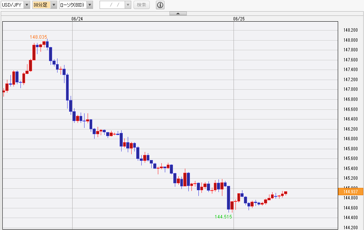
Task: Open the 30分足 timeframe dropdown
Action: click(x=54, y=5)
